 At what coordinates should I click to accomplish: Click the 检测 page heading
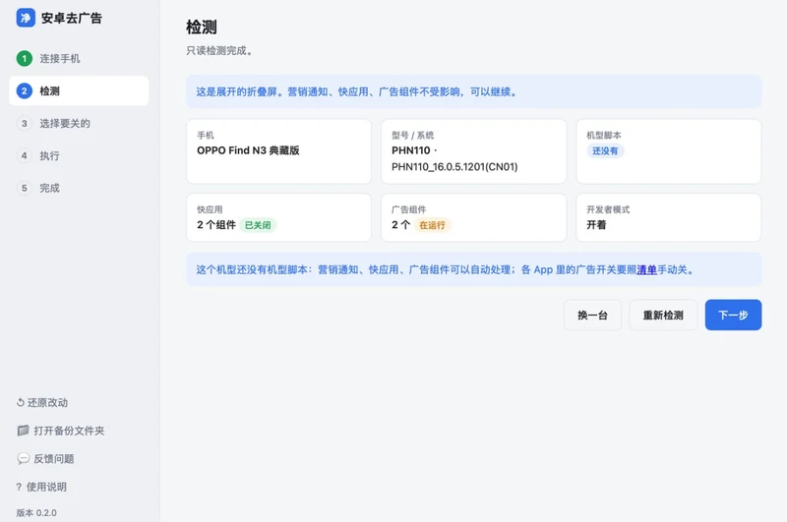[x=202, y=28]
